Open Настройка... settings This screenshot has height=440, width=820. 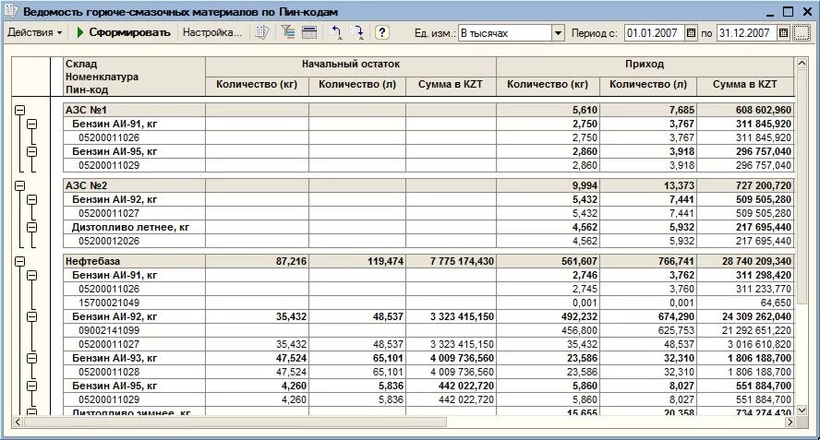pyautogui.click(x=211, y=32)
